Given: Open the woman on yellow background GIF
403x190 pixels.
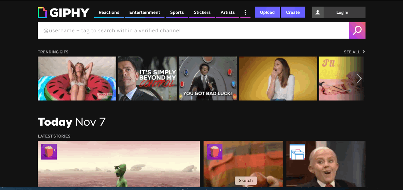Looking at the screenshot, I should (278, 79).
